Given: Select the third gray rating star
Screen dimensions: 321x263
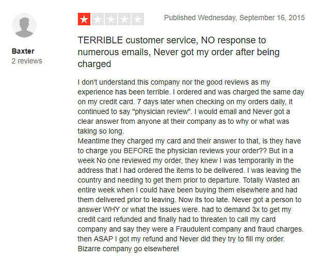Looking at the screenshot, I should pyautogui.click(x=111, y=19).
